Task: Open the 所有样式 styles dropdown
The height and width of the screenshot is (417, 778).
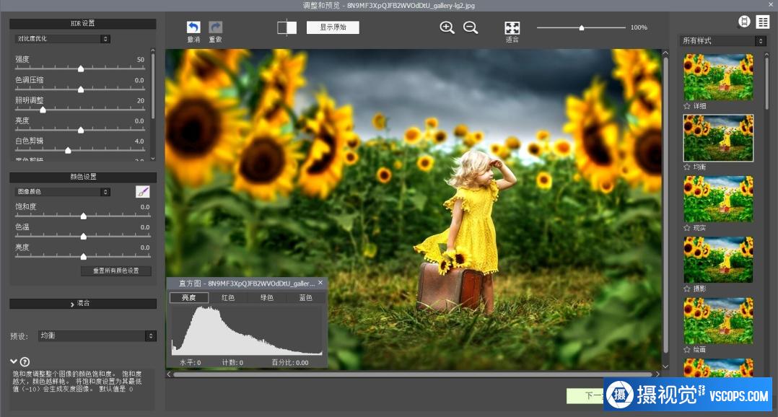Action: [723, 40]
